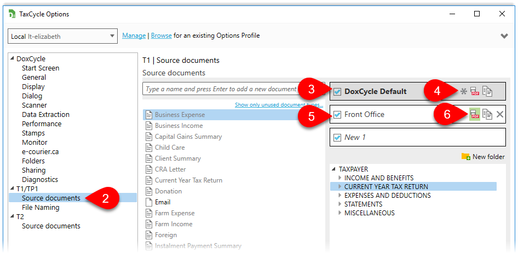
Task: Collapse the TAXPAYER folder node
Action: 335,169
